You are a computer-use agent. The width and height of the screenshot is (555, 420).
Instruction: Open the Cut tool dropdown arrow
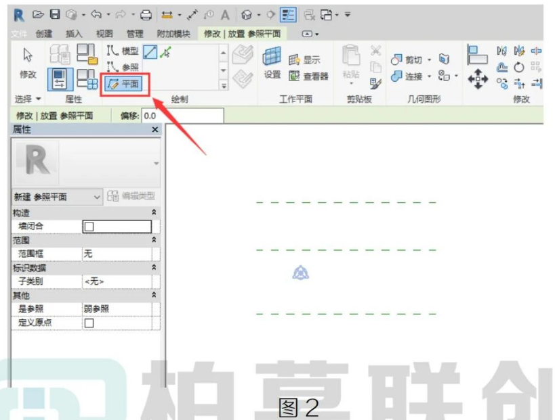click(429, 60)
